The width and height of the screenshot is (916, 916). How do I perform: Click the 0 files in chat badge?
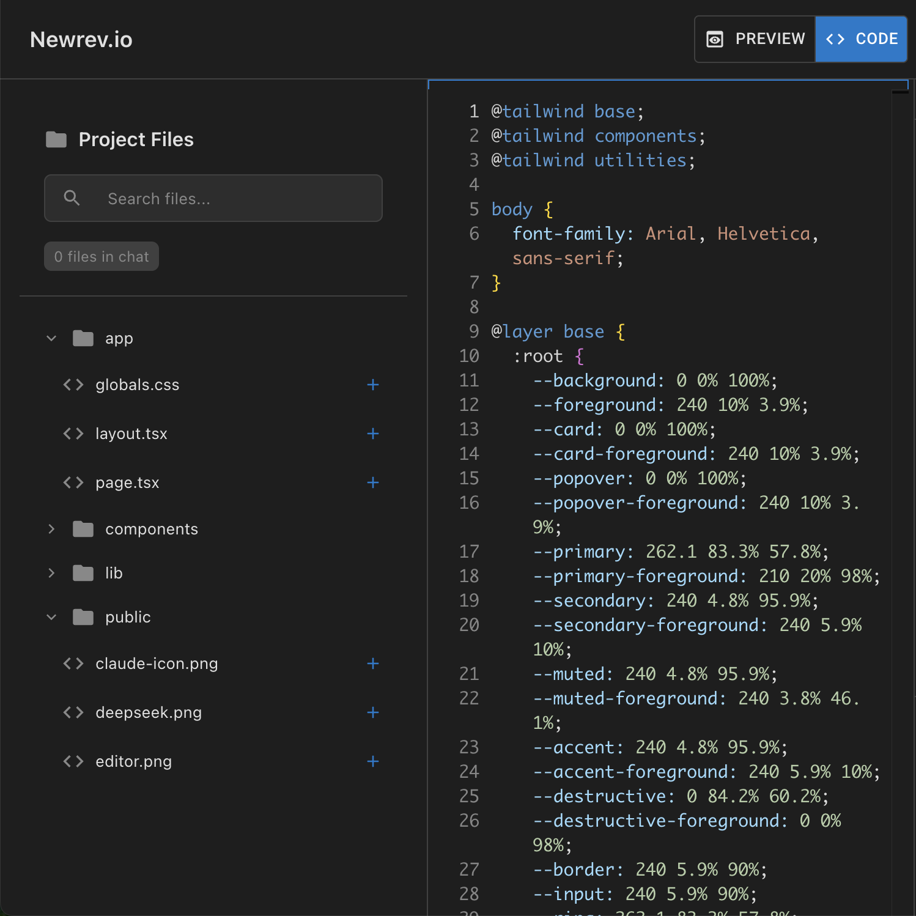point(102,256)
